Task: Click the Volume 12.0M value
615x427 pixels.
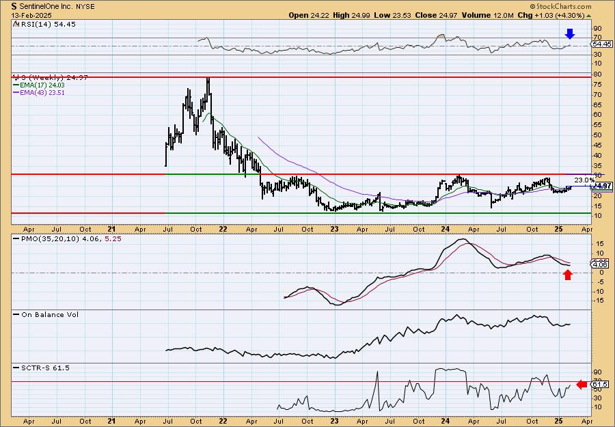Action: tap(487, 15)
